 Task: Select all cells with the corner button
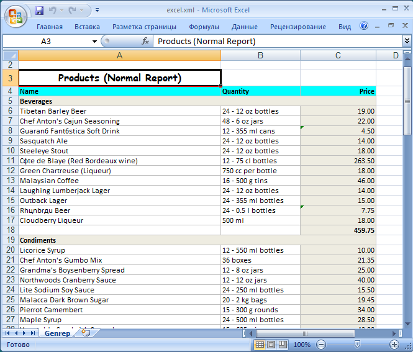pos(11,55)
